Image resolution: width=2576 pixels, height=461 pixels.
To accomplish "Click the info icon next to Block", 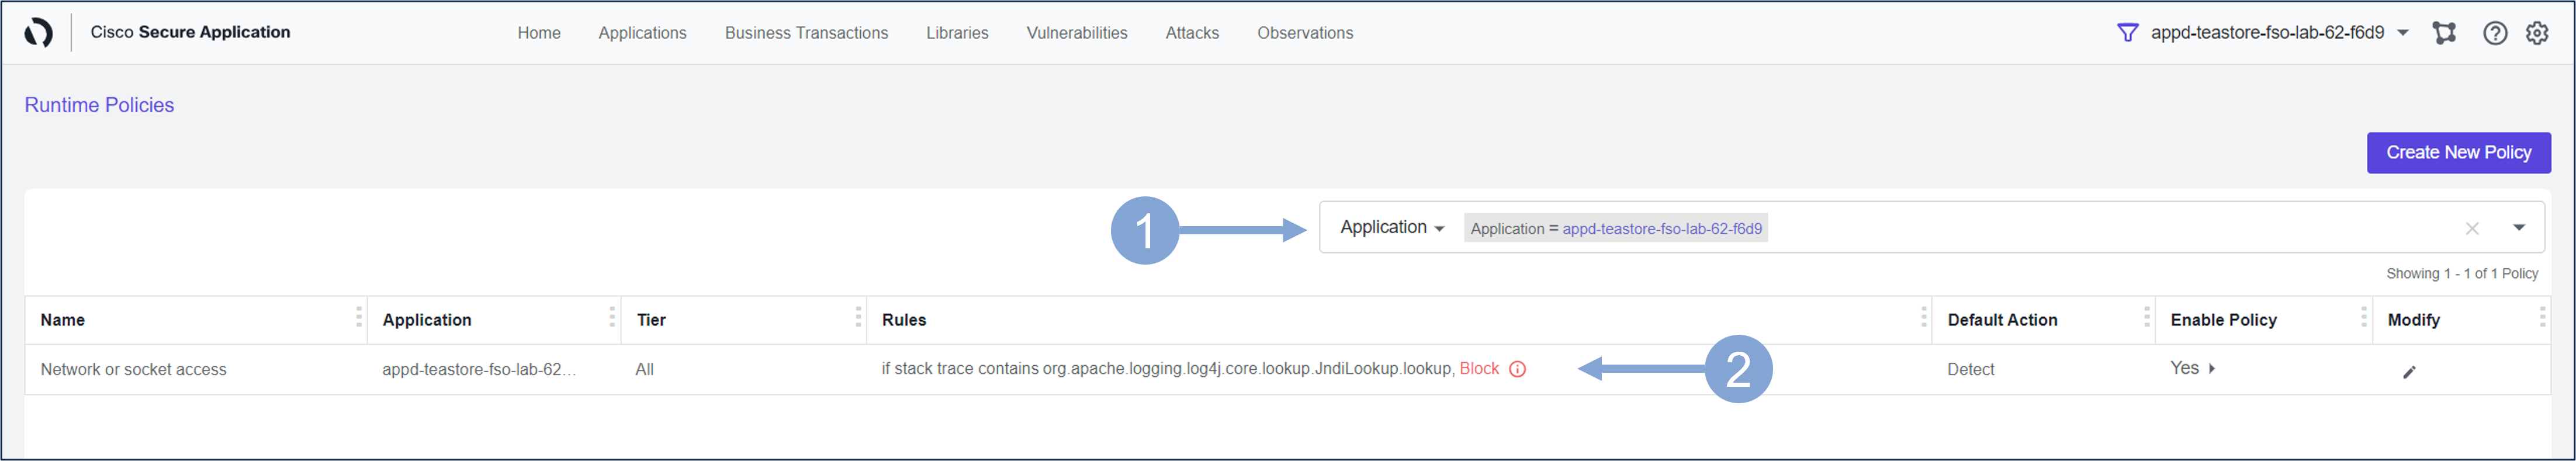I will point(1517,369).
